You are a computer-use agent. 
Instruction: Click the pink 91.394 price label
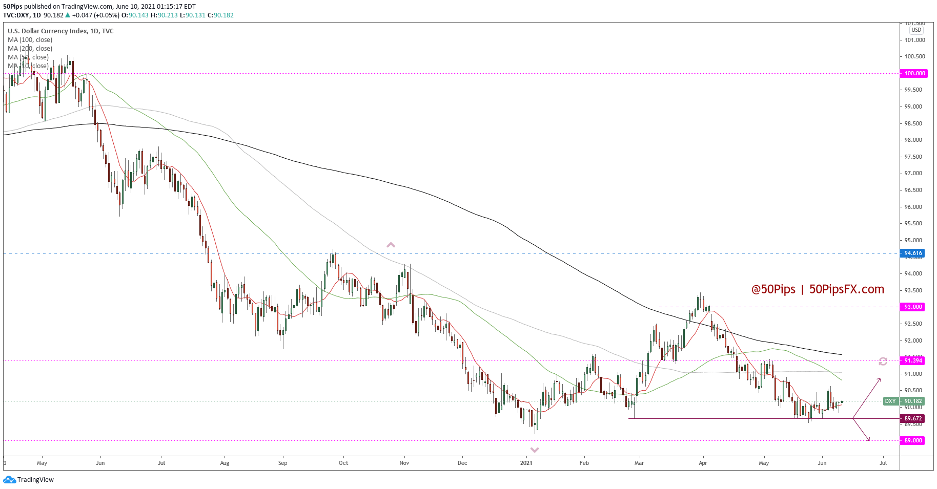(912, 361)
